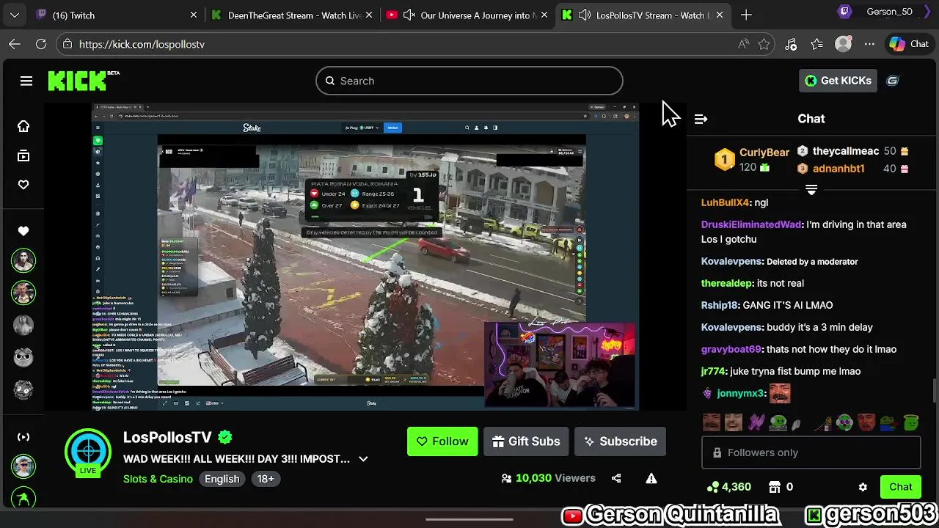Viewport: 939px width, 528px height.
Task: Add page to favorites star
Action: 764,44
